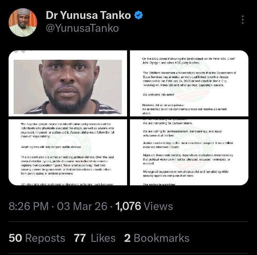Open the @YunusaTanko handle link
The height and width of the screenshot is (255, 257).
(82, 28)
